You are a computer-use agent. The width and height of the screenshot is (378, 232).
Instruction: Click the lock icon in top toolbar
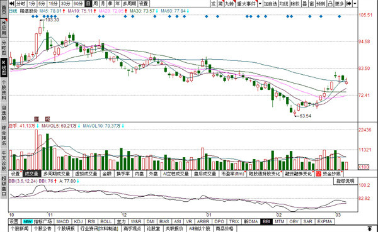point(330,4)
